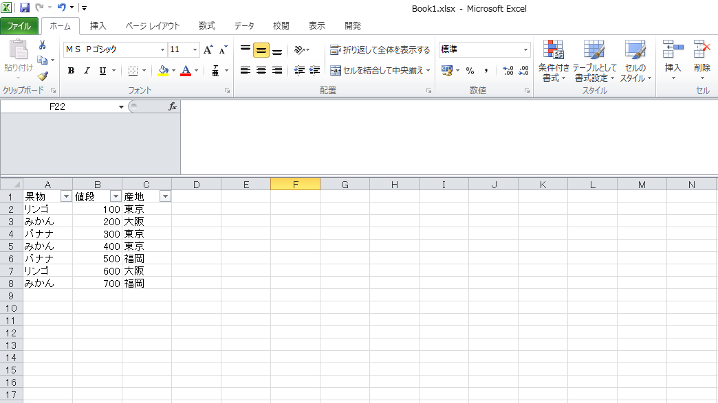
Task: Click the 削除 delete cells icon
Action: [701, 49]
